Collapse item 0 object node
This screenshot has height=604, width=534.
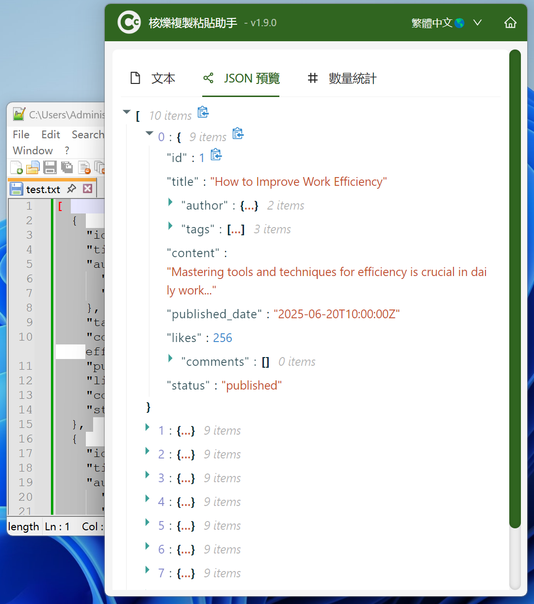pos(149,133)
